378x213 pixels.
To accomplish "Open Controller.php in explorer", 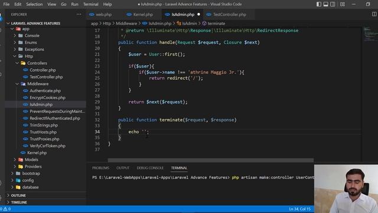I will click(43, 70).
